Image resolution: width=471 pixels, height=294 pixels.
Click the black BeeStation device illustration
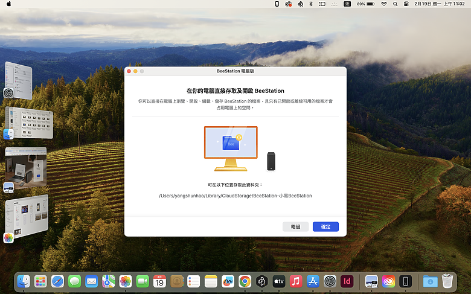pyautogui.click(x=271, y=162)
